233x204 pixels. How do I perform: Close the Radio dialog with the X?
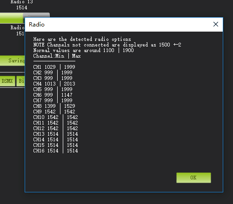click(x=216, y=24)
